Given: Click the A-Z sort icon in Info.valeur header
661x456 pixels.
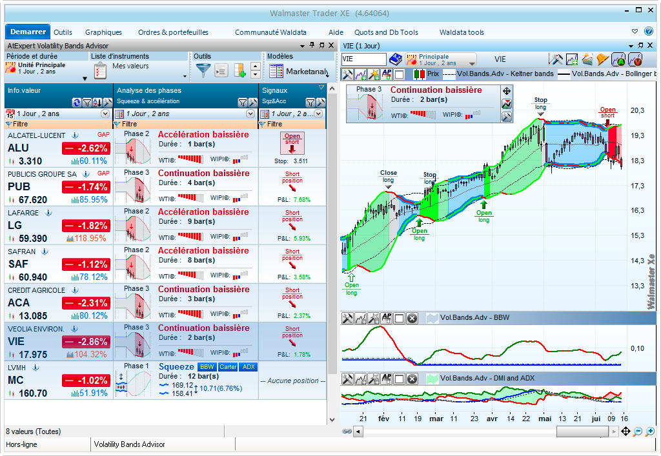Looking at the screenshot, I should point(97,103).
